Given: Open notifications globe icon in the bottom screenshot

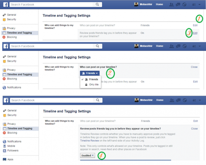Looking at the screenshot, I should (x=185, y=100).
